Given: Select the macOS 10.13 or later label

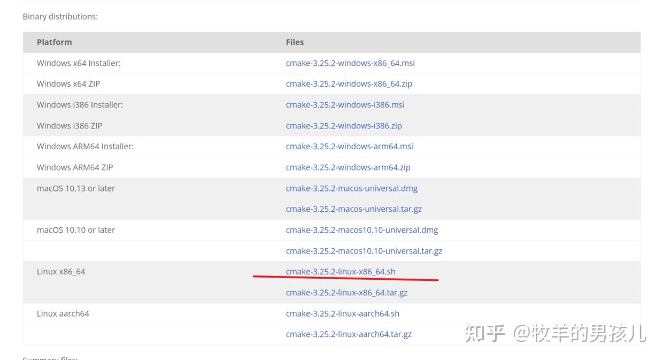Looking at the screenshot, I should click(76, 188).
